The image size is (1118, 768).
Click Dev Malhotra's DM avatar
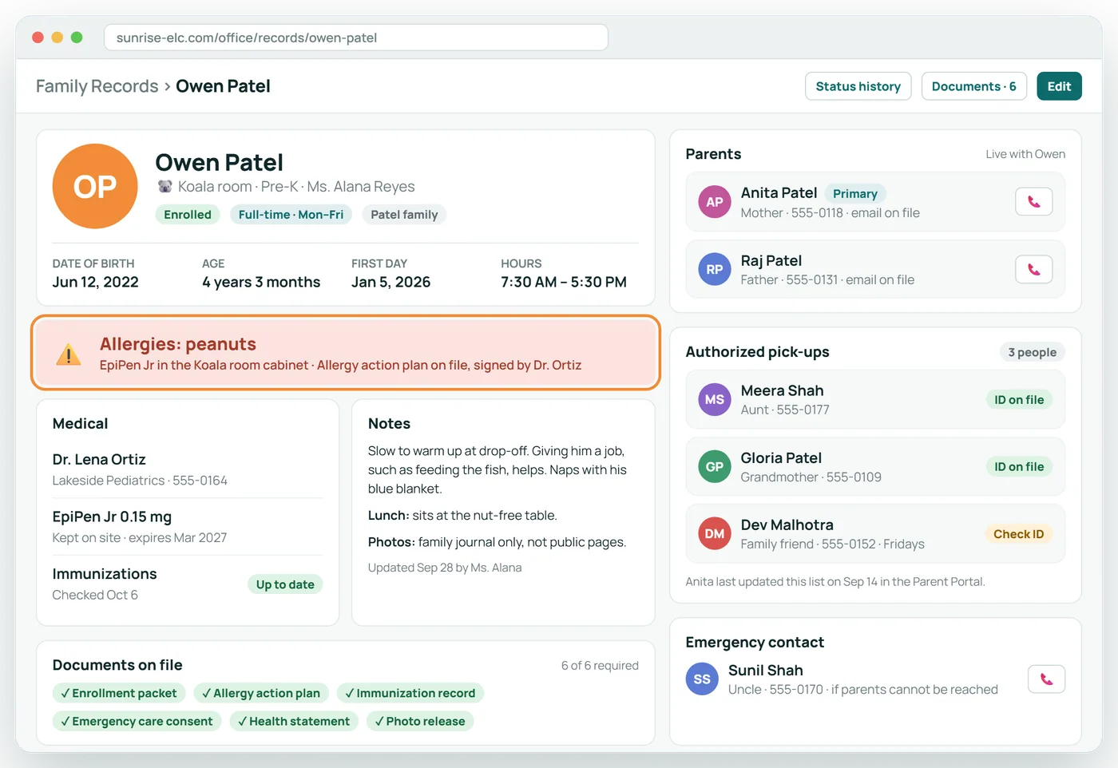click(715, 533)
